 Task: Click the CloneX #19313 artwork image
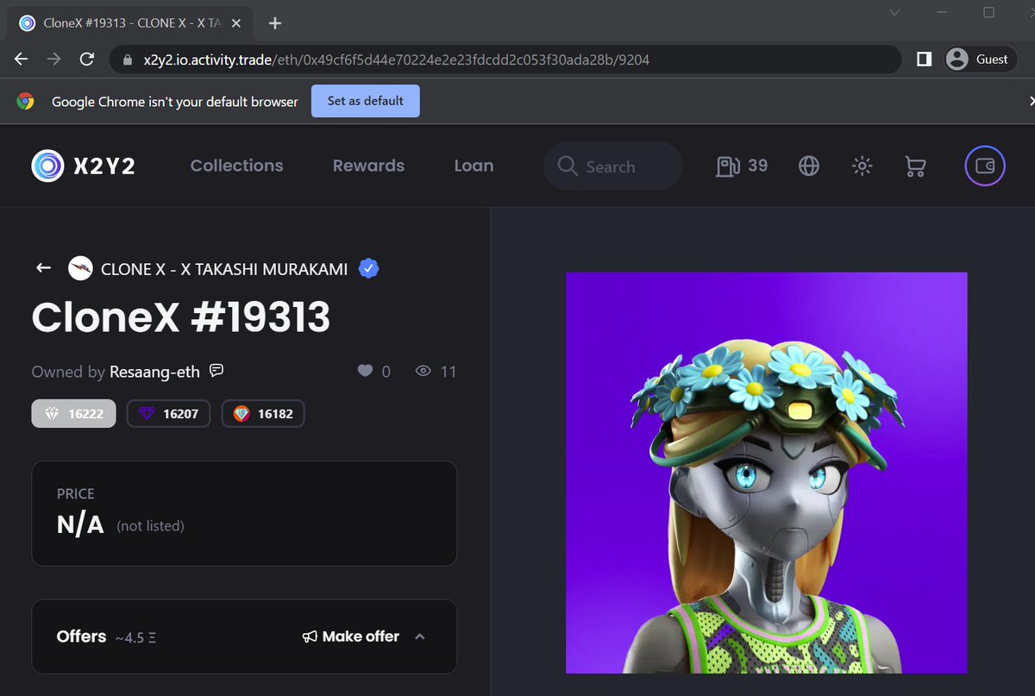(x=766, y=473)
